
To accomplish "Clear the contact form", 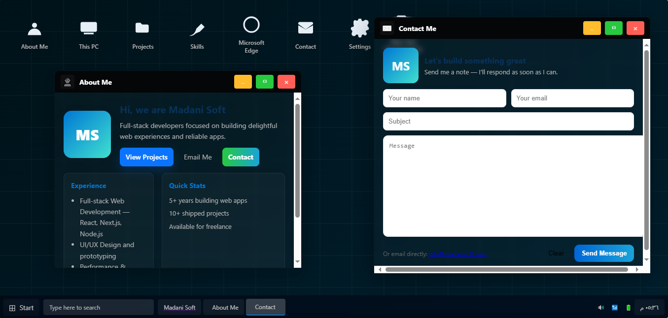I will [556, 253].
